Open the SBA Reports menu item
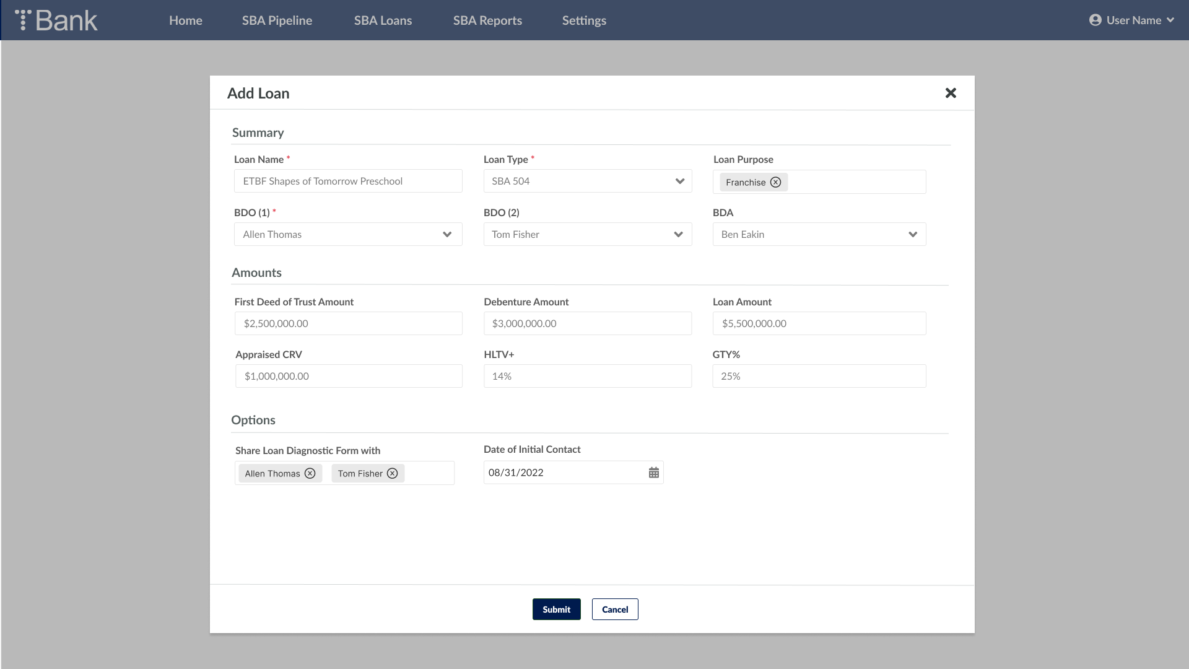1189x669 pixels. coord(487,20)
